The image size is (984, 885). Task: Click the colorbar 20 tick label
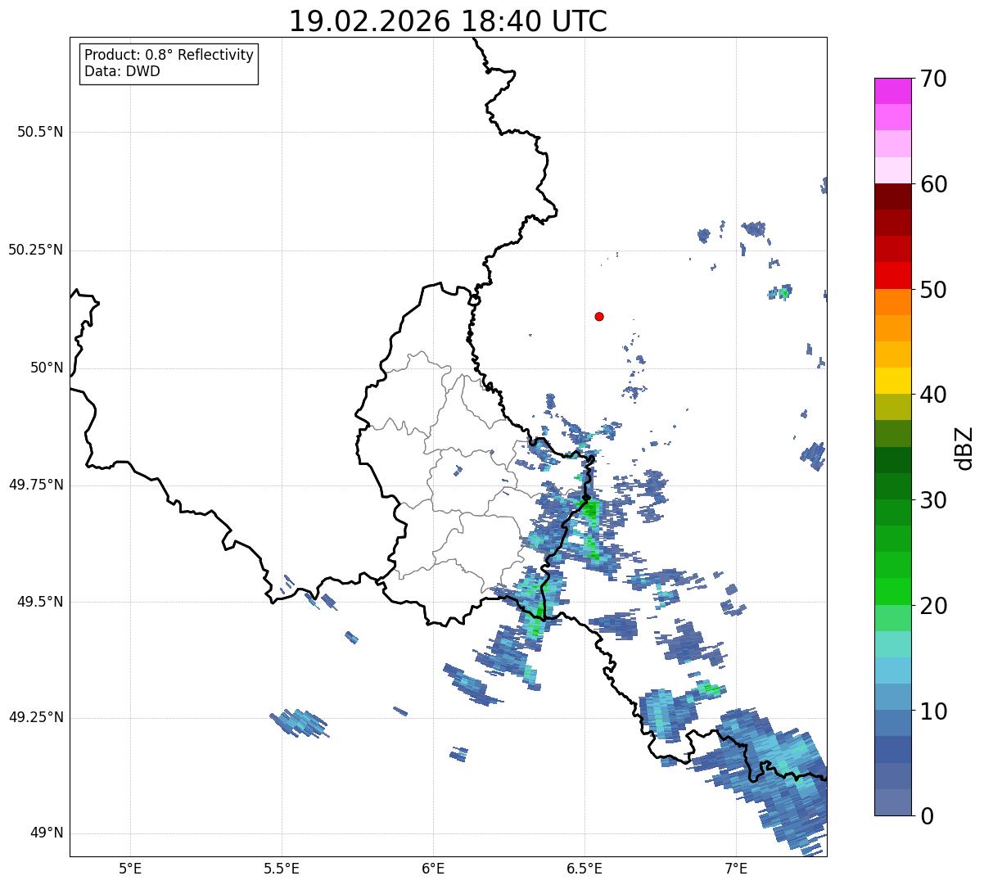click(x=933, y=606)
